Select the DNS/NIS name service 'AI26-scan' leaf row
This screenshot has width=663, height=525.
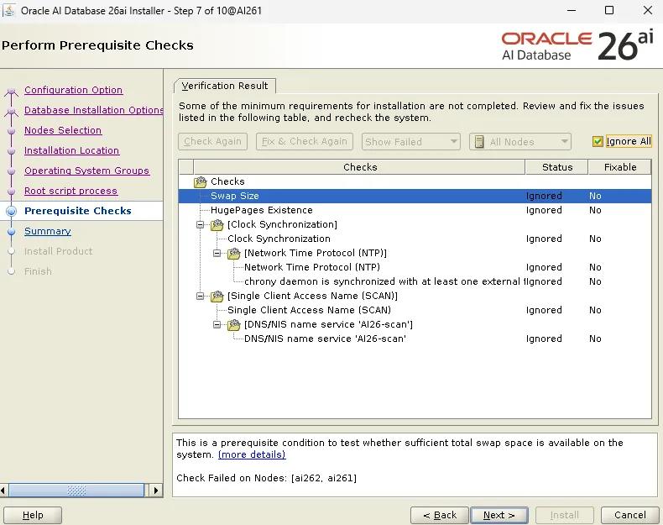[x=415, y=339]
